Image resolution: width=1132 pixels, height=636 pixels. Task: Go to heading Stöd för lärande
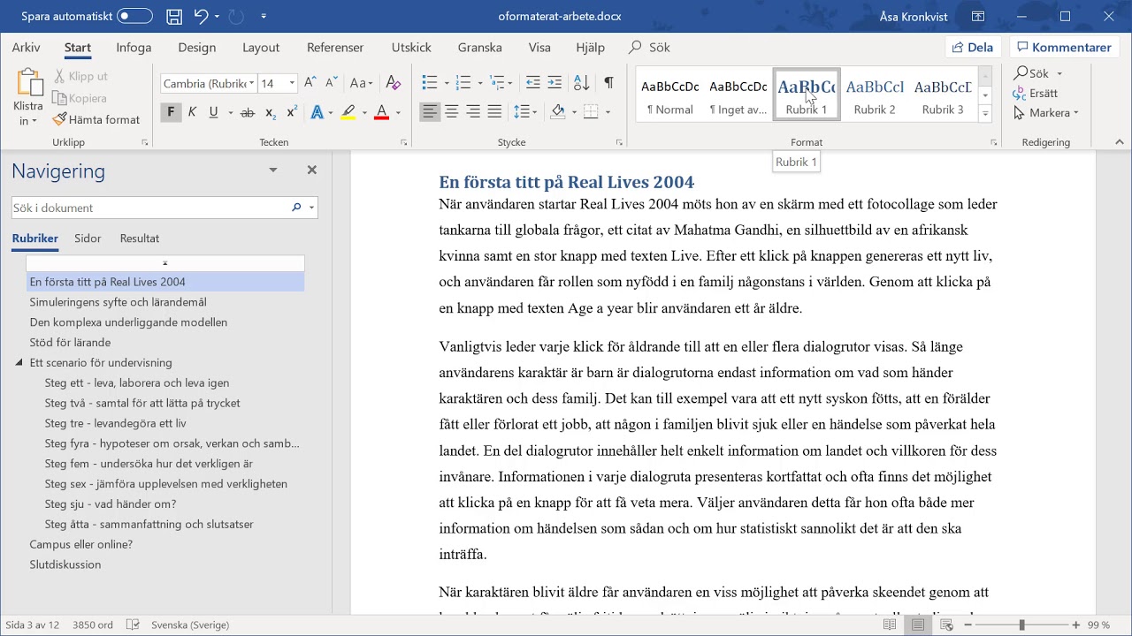70,343
